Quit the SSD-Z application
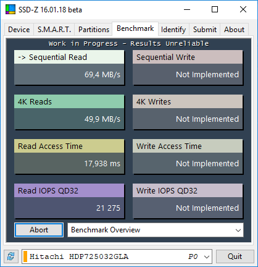 click(x=235, y=256)
